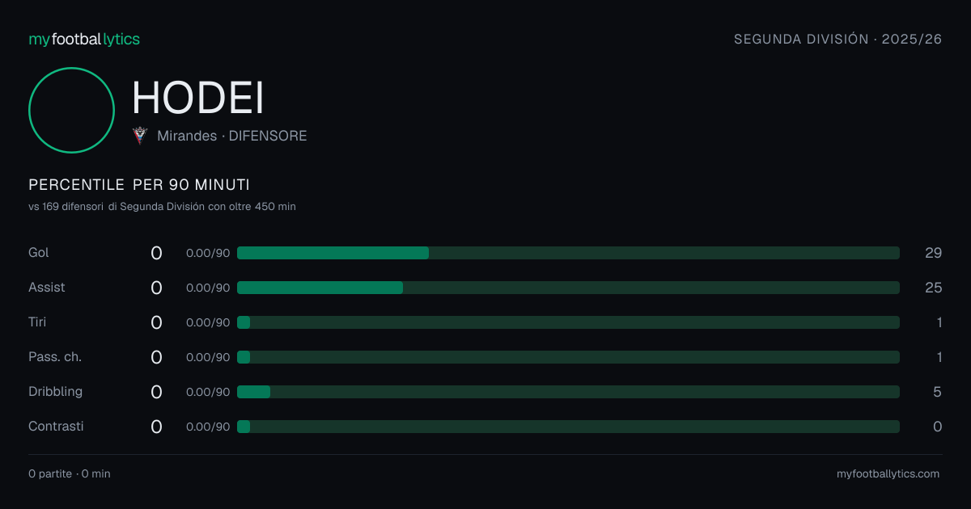Select the Dribbling stat label

click(55, 392)
